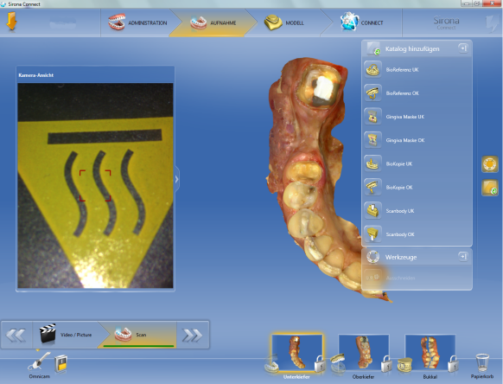This screenshot has height=384, width=503.
Task: Switch to the ADMINISTRATION step
Action: (x=137, y=22)
